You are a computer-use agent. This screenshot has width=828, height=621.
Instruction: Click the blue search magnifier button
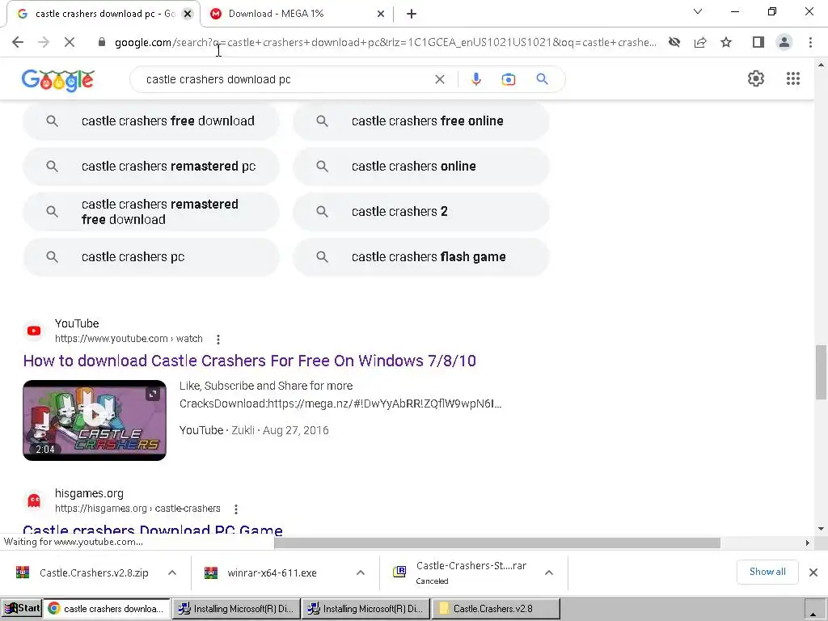tap(542, 79)
